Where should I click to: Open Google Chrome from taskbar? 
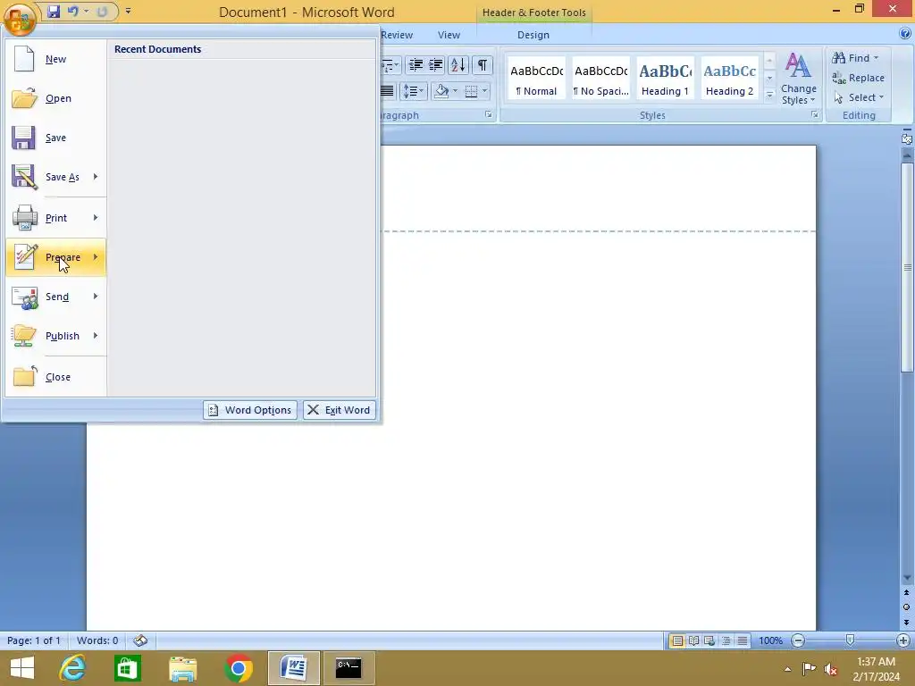[x=238, y=668]
